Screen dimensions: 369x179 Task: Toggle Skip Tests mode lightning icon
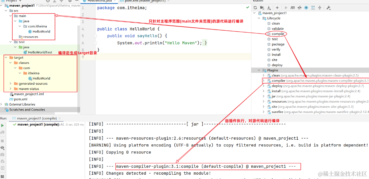[306, 8]
